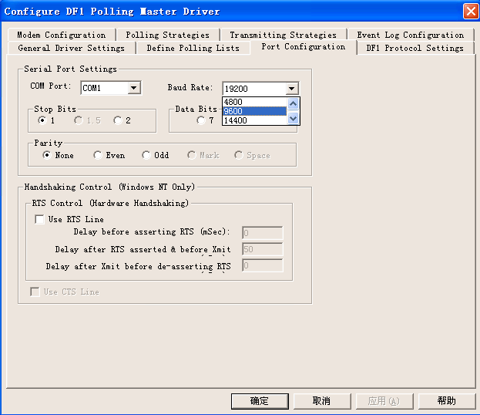Choose 4800 from baud rate list
This screenshot has width=480, height=415.
pyautogui.click(x=254, y=102)
